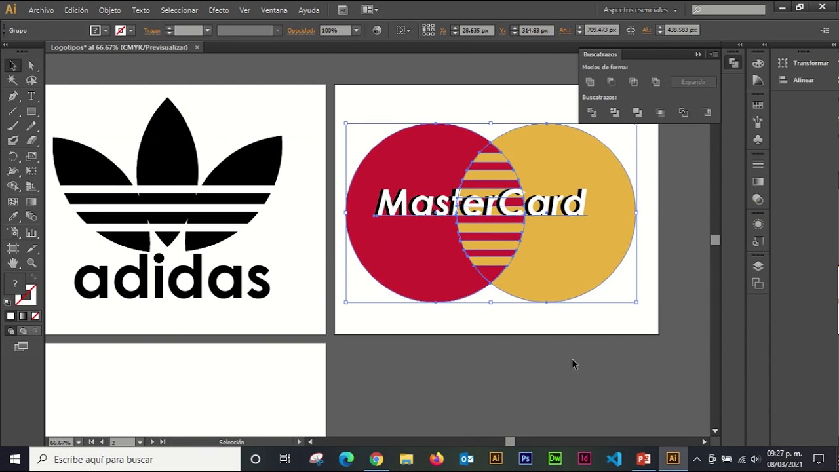
Task: Select reference point locator grid
Action: 428,30
